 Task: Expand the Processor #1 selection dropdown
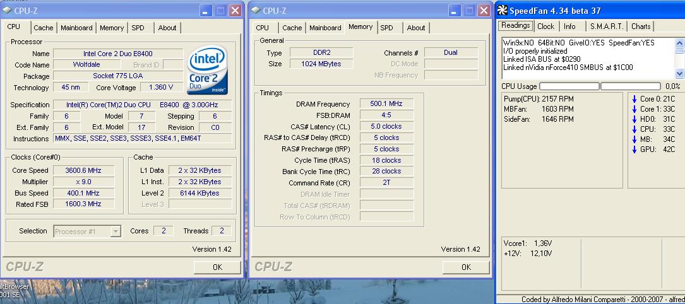(116, 231)
